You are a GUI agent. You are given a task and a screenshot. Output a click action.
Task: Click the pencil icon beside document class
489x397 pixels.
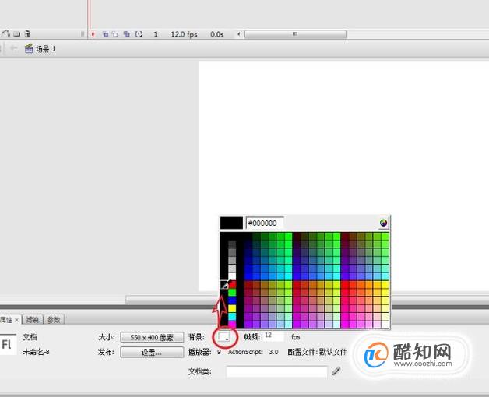click(x=336, y=371)
